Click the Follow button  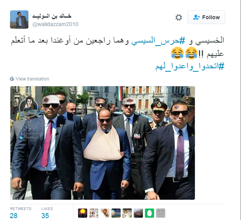pos(206,17)
